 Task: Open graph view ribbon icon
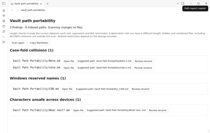4,16
